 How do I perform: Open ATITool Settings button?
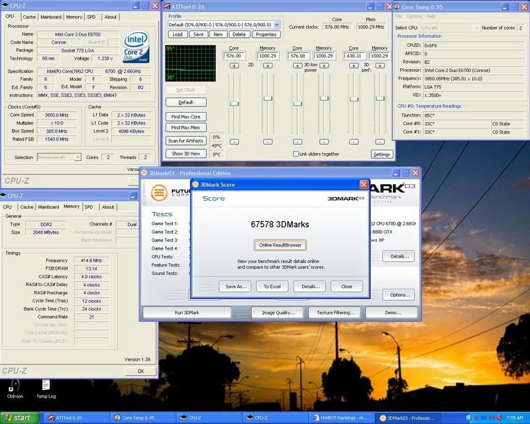click(x=382, y=154)
